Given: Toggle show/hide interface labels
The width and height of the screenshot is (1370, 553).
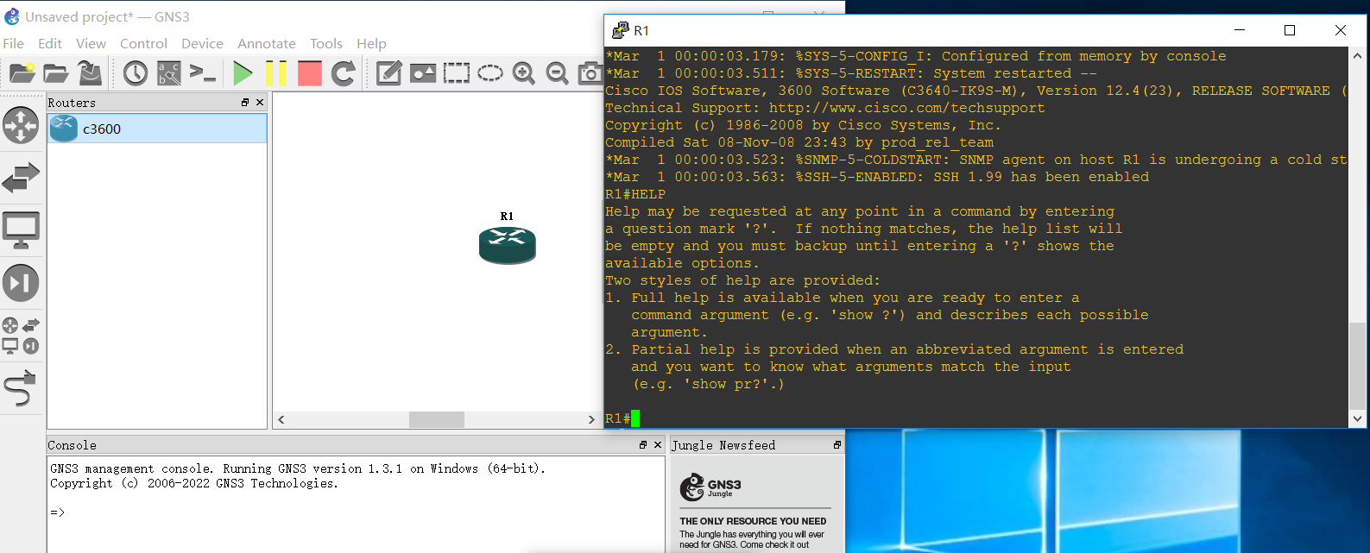Looking at the screenshot, I should tap(169, 73).
